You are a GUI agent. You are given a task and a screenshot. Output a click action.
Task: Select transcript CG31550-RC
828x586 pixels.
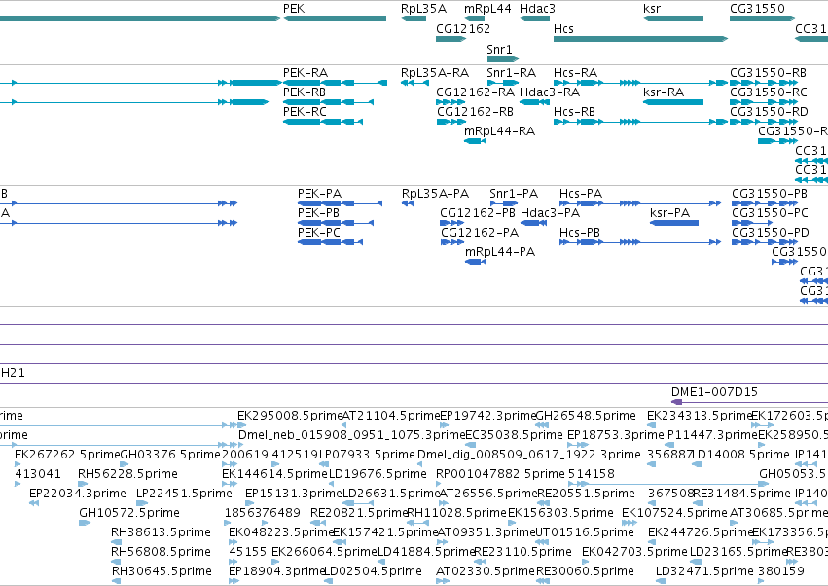764,102
